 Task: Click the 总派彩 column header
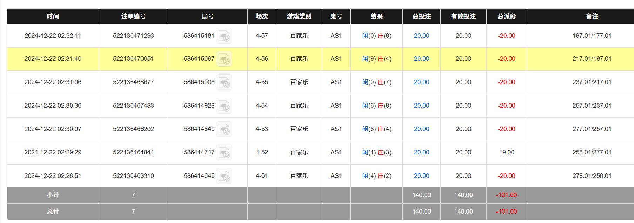coord(506,16)
